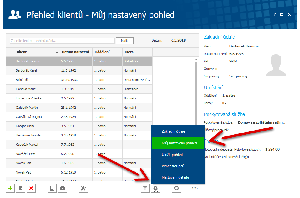Select Uložit pohled menu entry
Image resolution: width=300 pixels, height=198 pixels.
click(x=178, y=155)
